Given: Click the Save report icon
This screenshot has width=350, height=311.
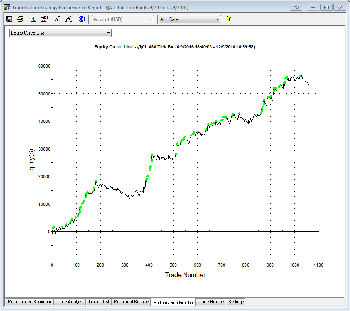Looking at the screenshot, I should point(9,19).
